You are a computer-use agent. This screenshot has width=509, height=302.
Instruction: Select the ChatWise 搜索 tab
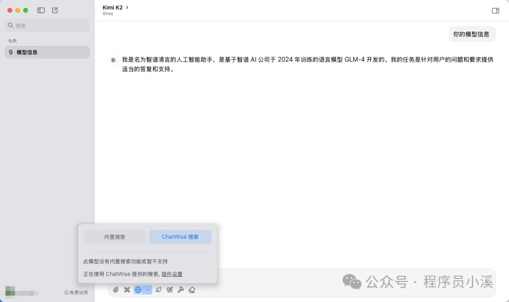(180, 237)
